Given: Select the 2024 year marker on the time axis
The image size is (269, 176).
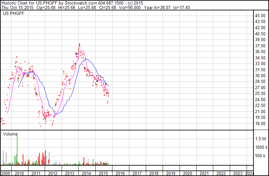Looking at the screenshot, I should [250, 173].
